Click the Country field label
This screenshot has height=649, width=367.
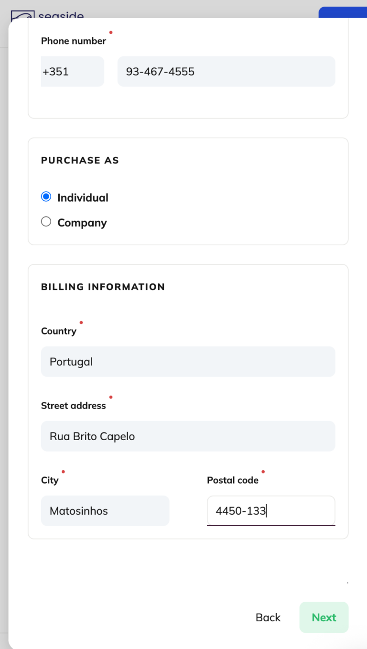coord(59,331)
